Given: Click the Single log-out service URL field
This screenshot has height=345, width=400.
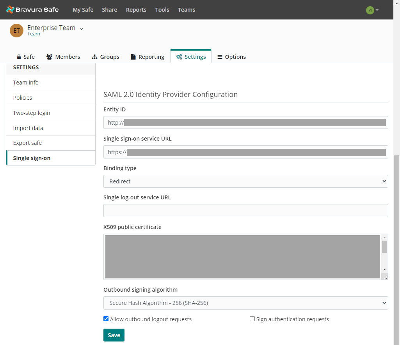Looking at the screenshot, I should click(x=245, y=210).
